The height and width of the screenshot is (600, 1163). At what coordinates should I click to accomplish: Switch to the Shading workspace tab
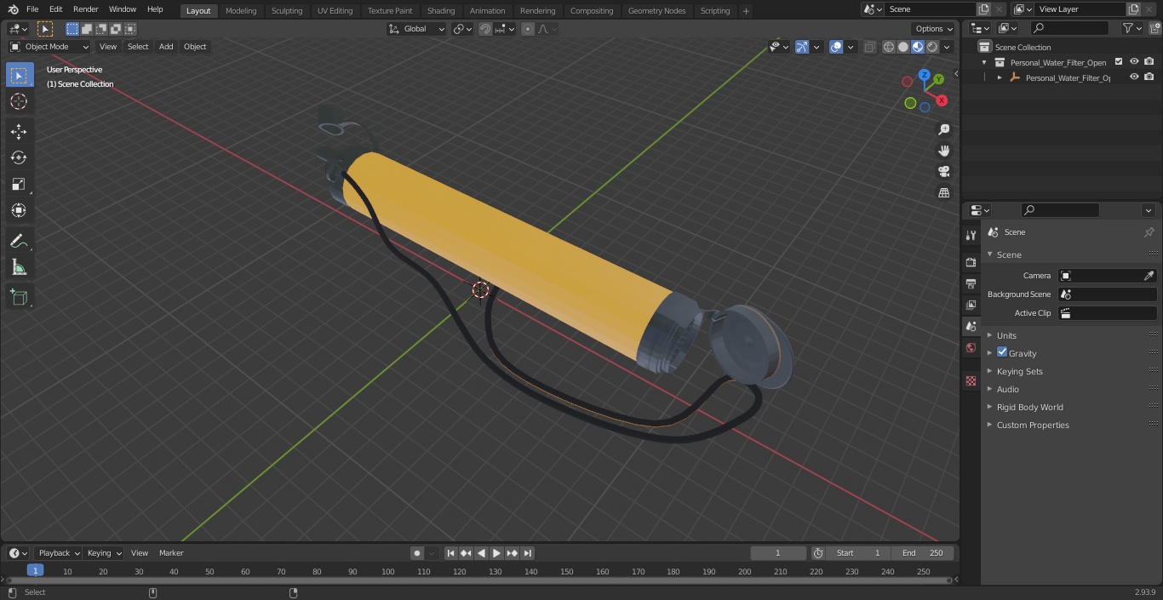point(440,10)
